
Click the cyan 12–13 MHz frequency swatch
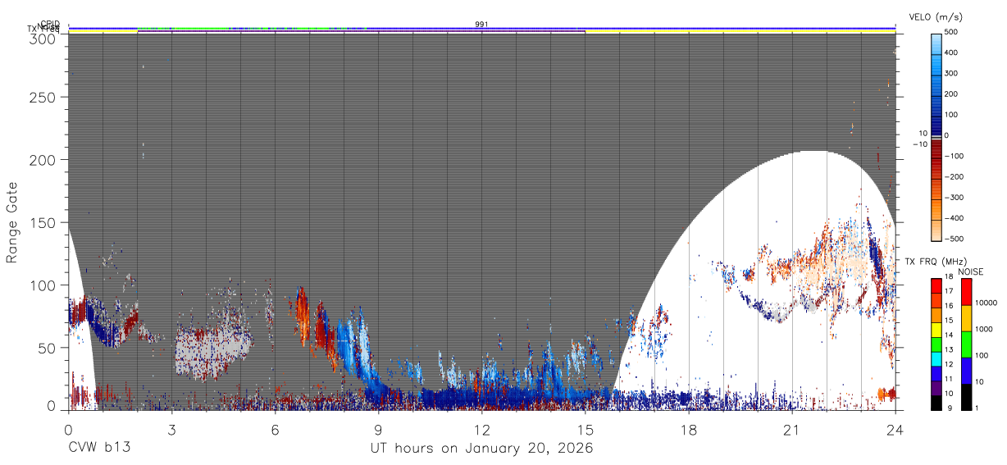pos(936,358)
